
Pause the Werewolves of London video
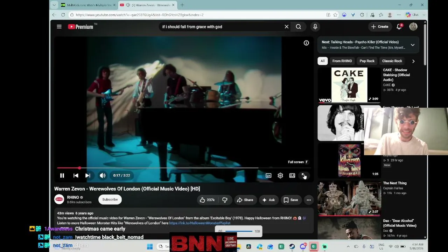(62, 175)
